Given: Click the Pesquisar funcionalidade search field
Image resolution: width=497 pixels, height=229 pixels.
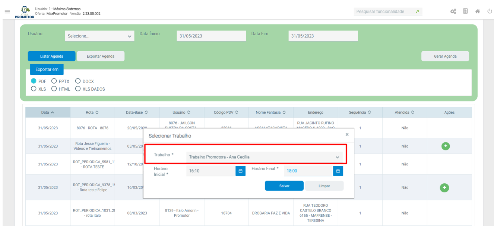Looking at the screenshot, I should tap(385, 12).
